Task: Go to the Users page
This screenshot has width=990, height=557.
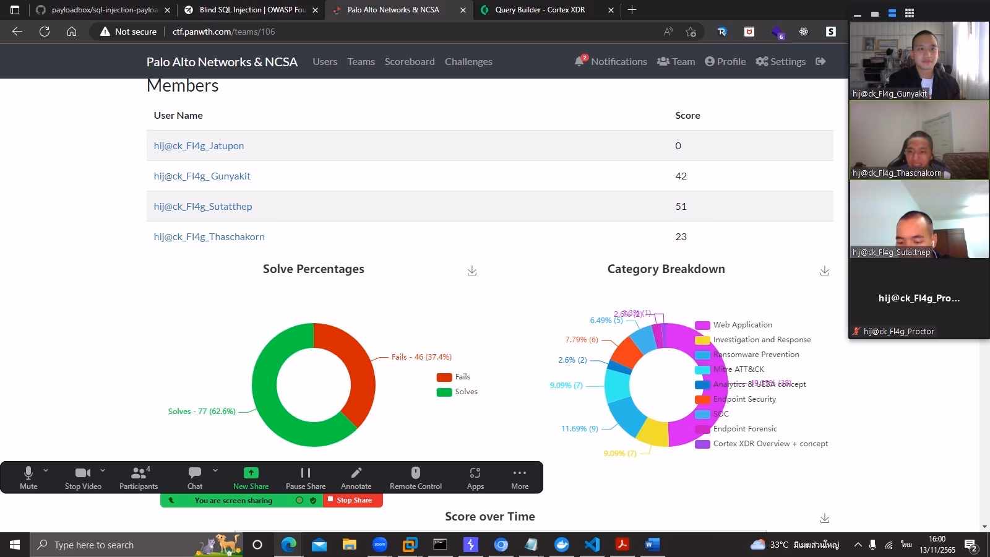Action: tap(325, 61)
